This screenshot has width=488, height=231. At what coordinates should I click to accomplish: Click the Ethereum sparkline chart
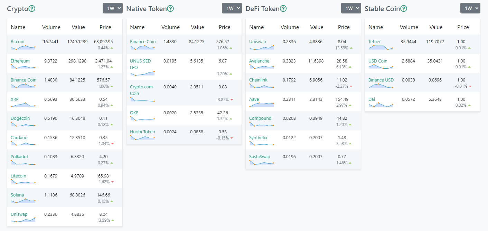point(23,67)
